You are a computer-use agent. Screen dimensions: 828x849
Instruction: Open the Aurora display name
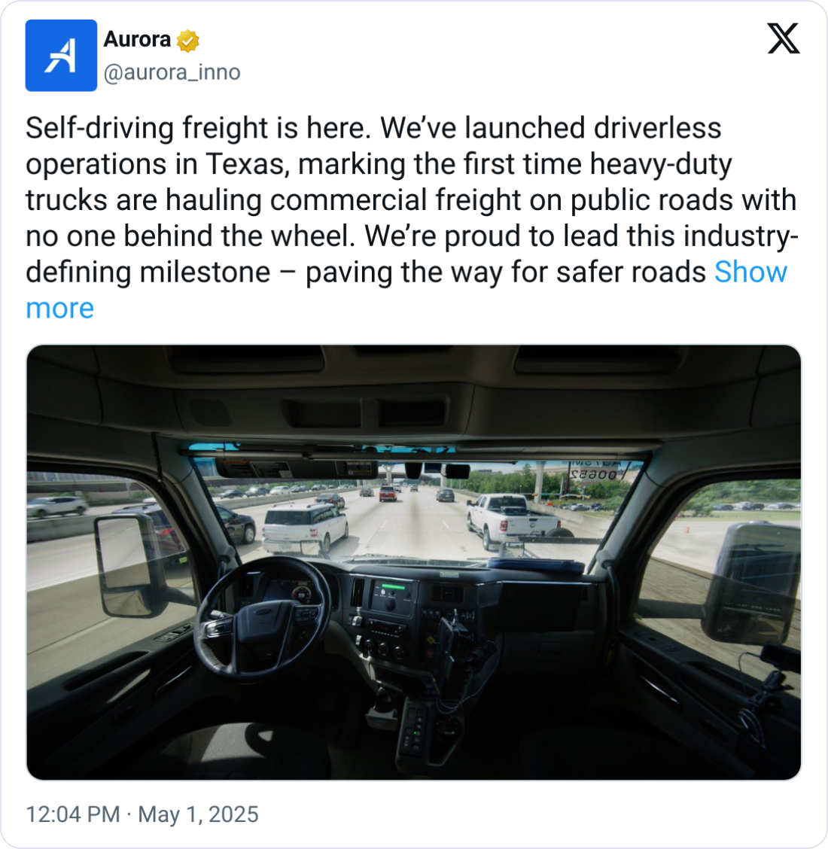pyautogui.click(x=137, y=40)
